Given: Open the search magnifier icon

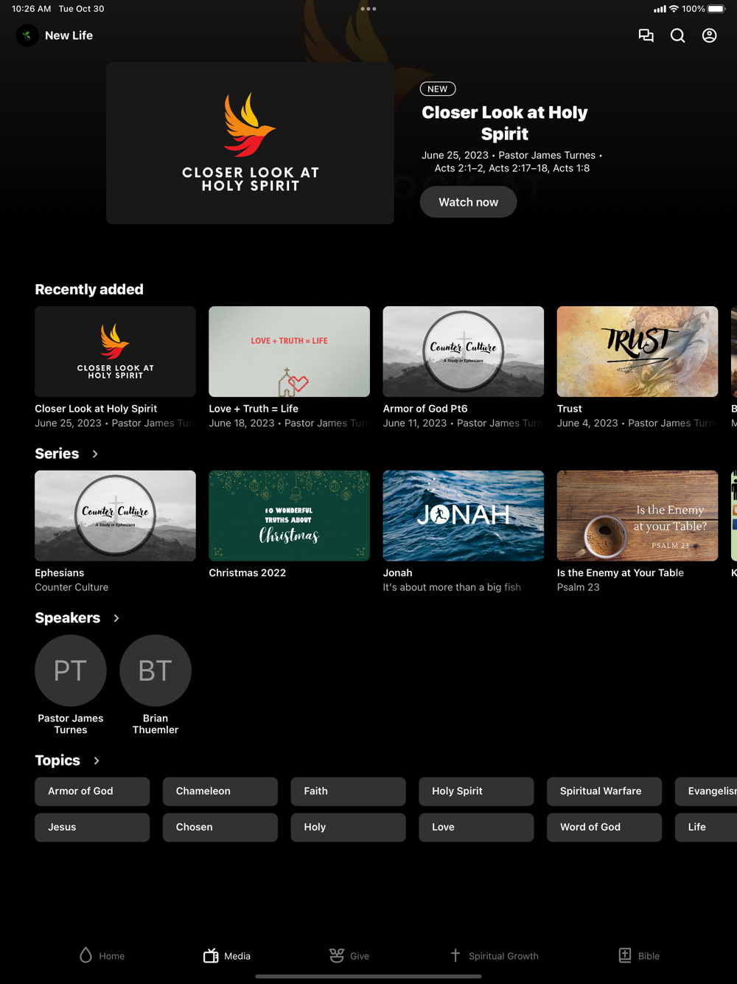Looking at the screenshot, I should [677, 35].
